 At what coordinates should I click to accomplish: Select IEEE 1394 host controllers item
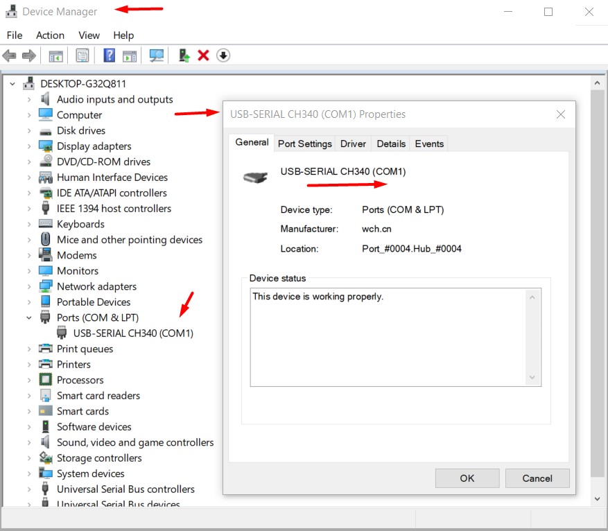point(114,209)
